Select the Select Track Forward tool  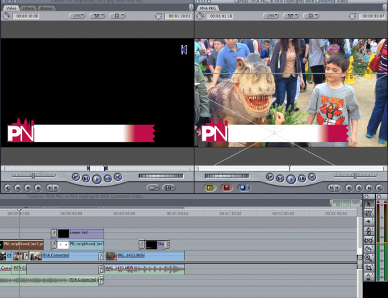(368, 221)
